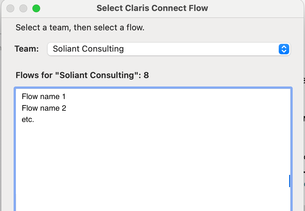Click the gray minimize window button
Viewport: 305px width, 211px height.
(23, 8)
